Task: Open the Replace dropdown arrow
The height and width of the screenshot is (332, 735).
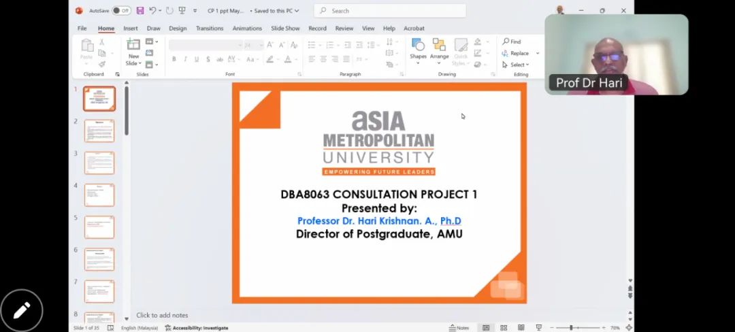Action: (x=538, y=53)
